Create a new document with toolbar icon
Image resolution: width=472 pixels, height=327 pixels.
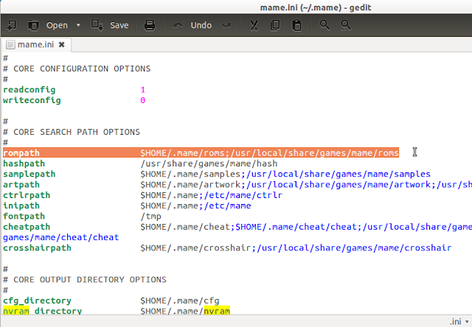[12, 25]
